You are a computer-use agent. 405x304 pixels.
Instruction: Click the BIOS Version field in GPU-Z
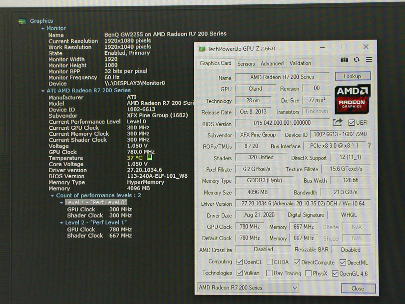tap(282, 123)
